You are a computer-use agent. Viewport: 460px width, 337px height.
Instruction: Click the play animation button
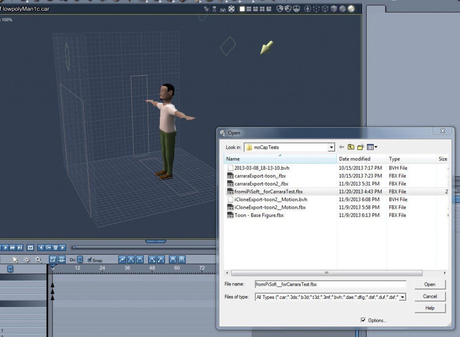5,247
